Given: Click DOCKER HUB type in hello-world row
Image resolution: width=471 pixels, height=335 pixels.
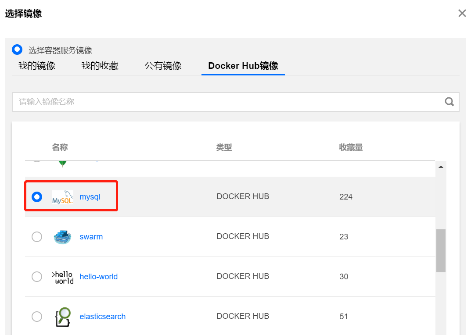Looking at the screenshot, I should (243, 276).
